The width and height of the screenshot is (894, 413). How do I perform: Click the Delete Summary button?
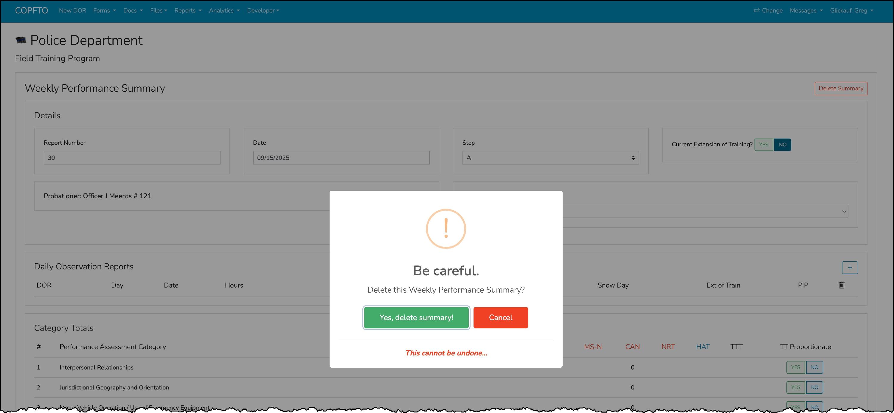pos(841,88)
